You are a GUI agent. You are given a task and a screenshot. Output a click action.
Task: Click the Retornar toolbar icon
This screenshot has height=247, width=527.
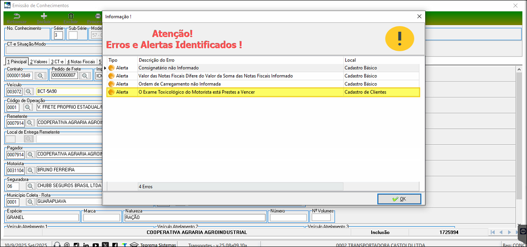(17, 17)
